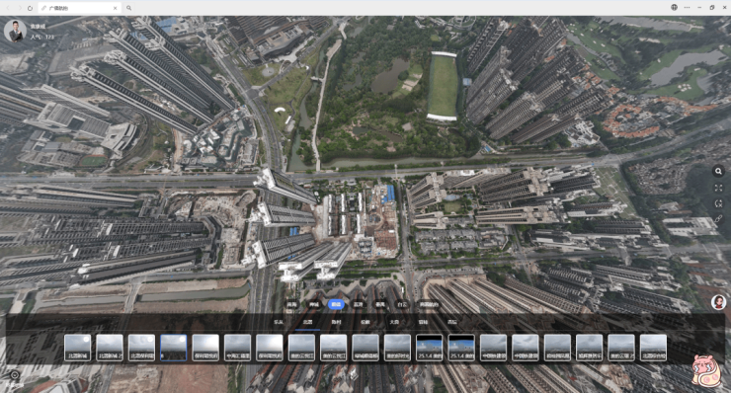Open the woman's avatar on the right

pyautogui.click(x=718, y=302)
